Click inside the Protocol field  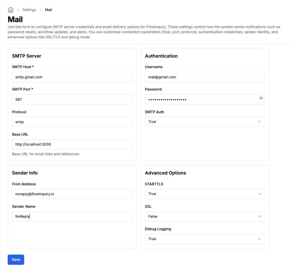point(72,121)
